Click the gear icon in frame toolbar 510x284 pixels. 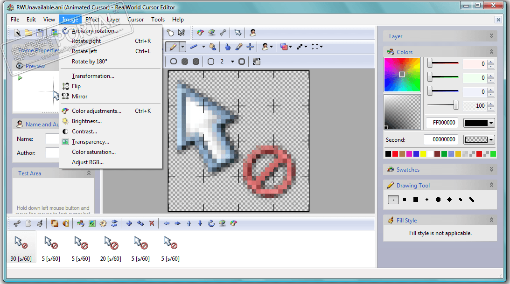click(x=103, y=223)
